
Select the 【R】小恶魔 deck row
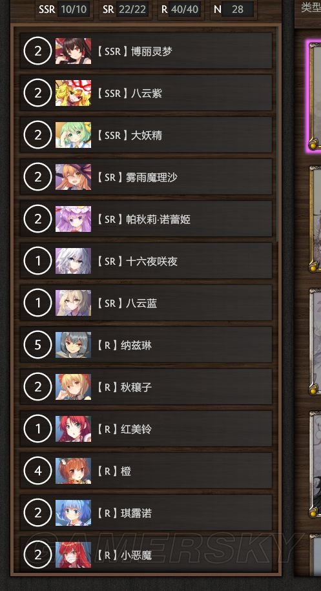click(146, 555)
